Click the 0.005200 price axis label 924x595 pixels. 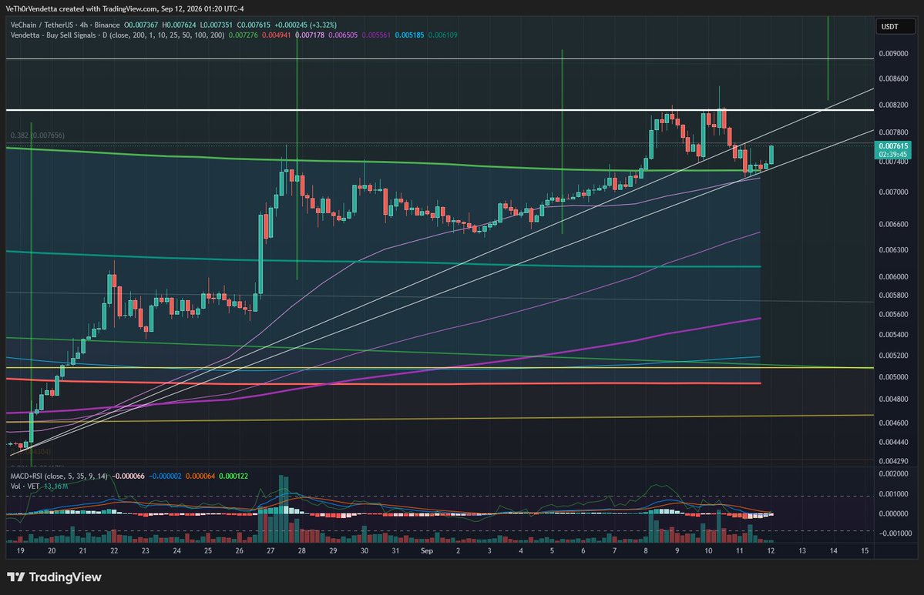click(893, 356)
